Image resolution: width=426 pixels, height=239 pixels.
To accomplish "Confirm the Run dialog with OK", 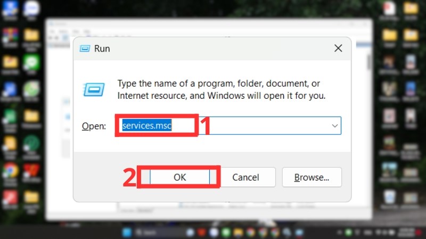I will tap(179, 177).
